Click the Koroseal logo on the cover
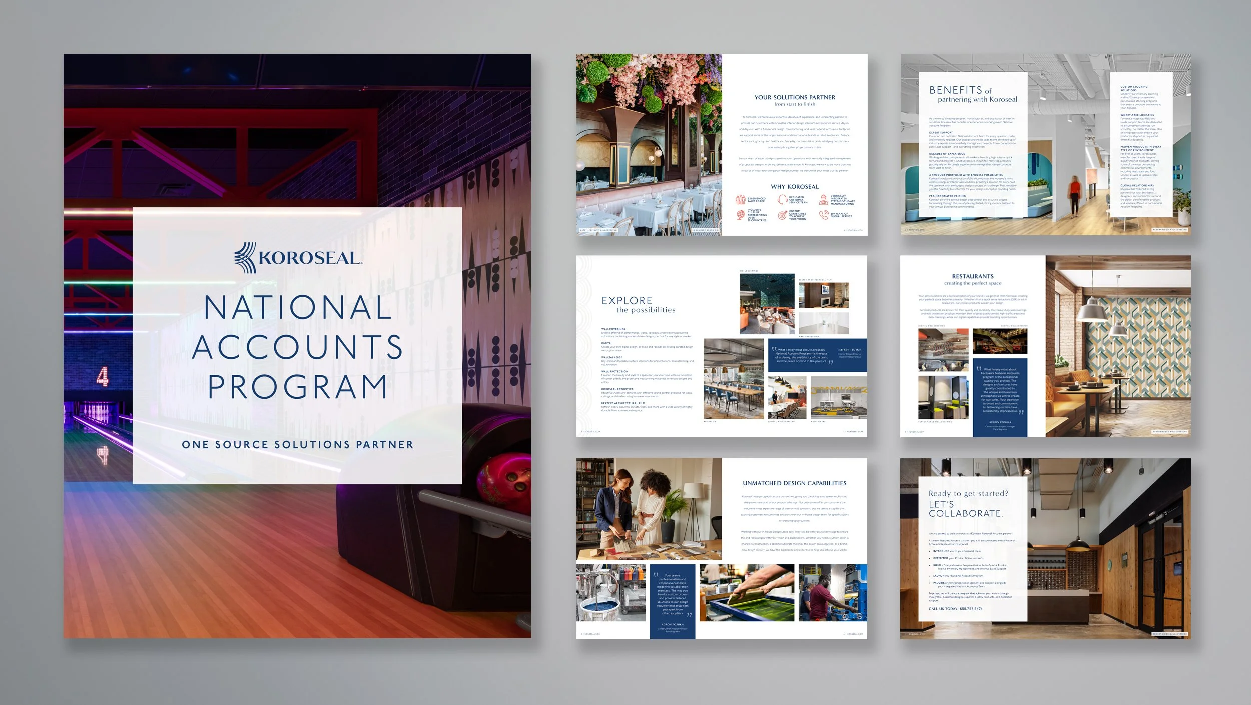 (x=298, y=258)
